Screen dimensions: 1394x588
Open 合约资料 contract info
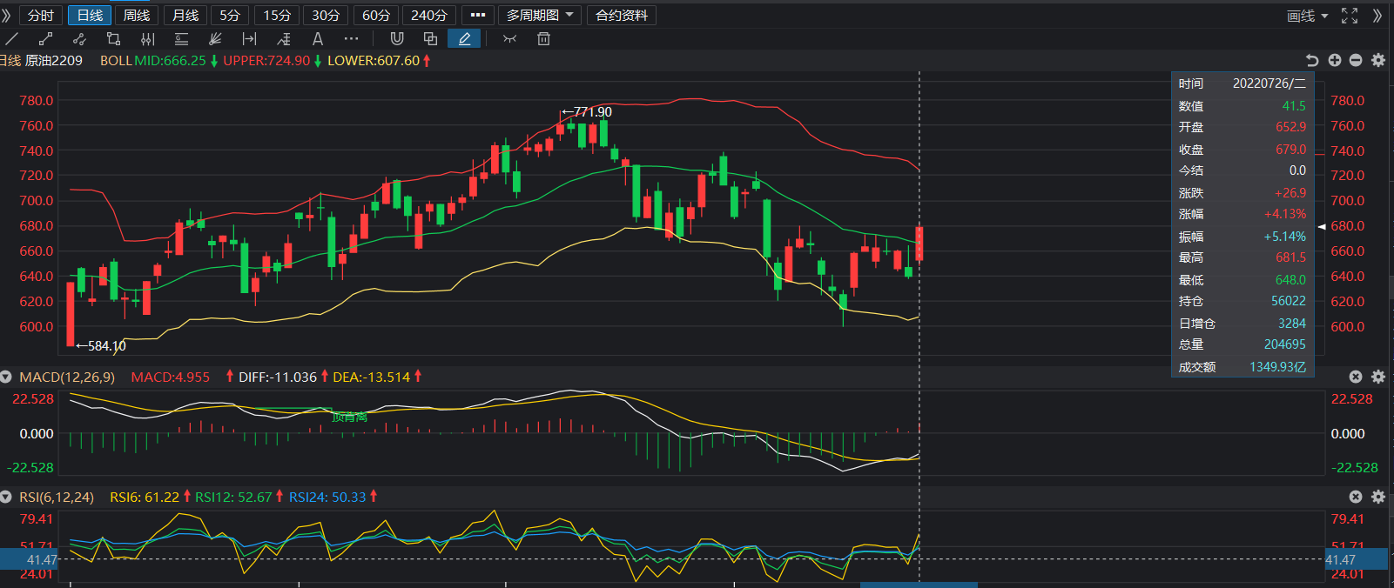(x=622, y=15)
